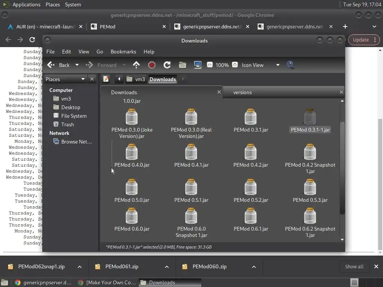The image size is (383, 287).
Task: Click Show all downloads
Action: pyautogui.click(x=354, y=267)
